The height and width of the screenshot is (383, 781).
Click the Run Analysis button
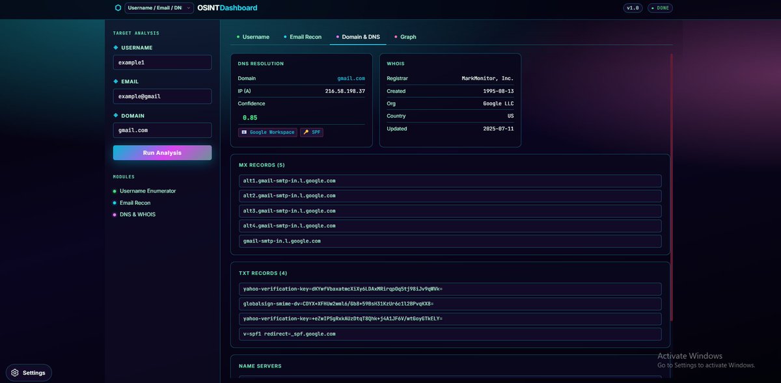pyautogui.click(x=162, y=153)
